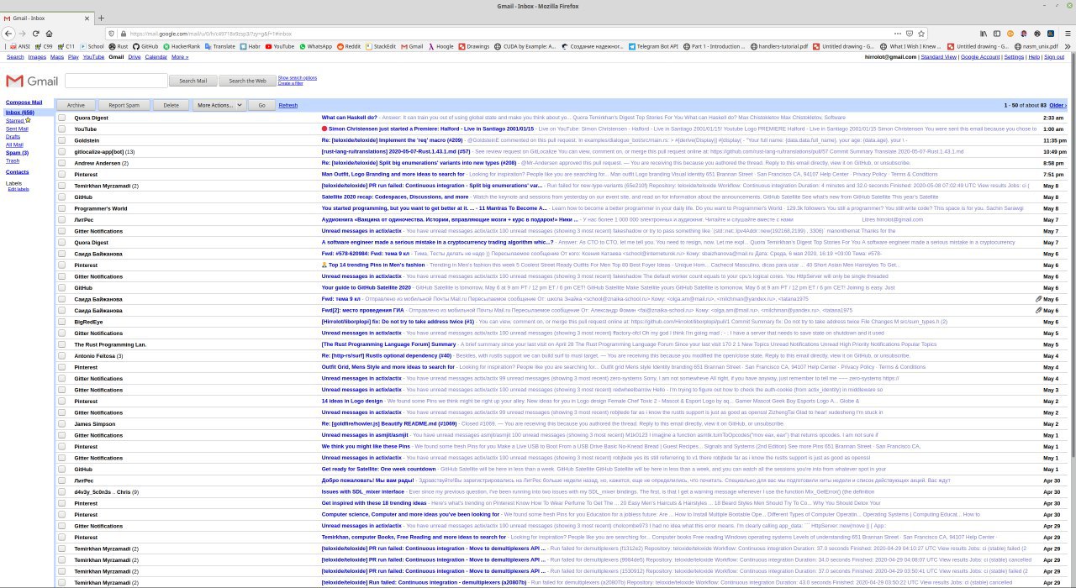
Task: Reload the current Gmail page
Action: (36, 33)
